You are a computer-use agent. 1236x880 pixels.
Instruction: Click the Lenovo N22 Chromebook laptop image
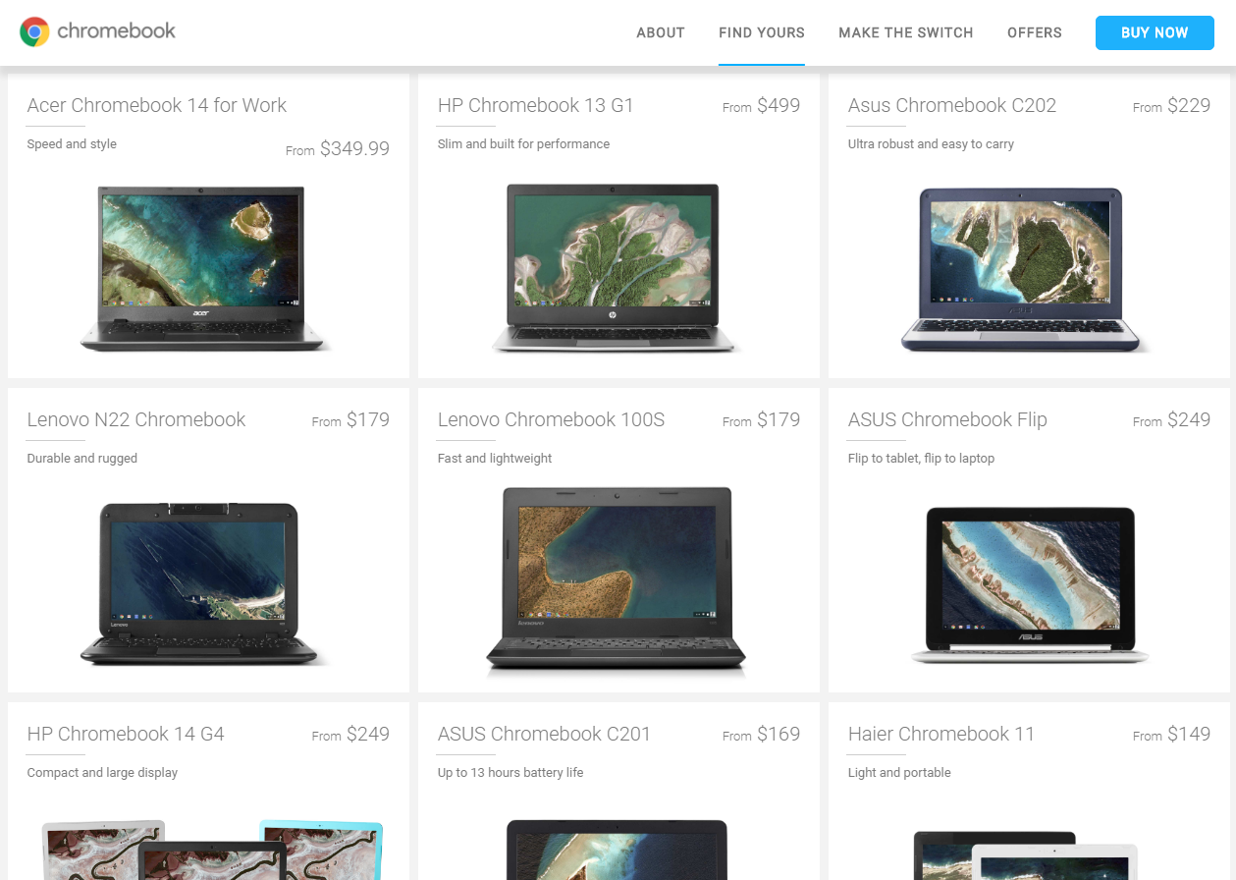point(199,583)
